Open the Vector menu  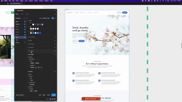pos(36,1)
